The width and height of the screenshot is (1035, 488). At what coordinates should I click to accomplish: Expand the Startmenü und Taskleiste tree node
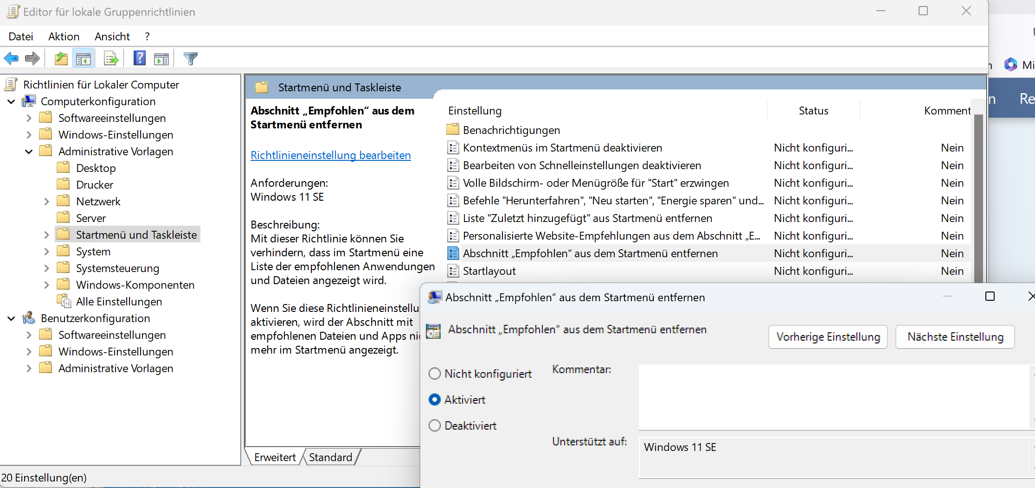46,235
